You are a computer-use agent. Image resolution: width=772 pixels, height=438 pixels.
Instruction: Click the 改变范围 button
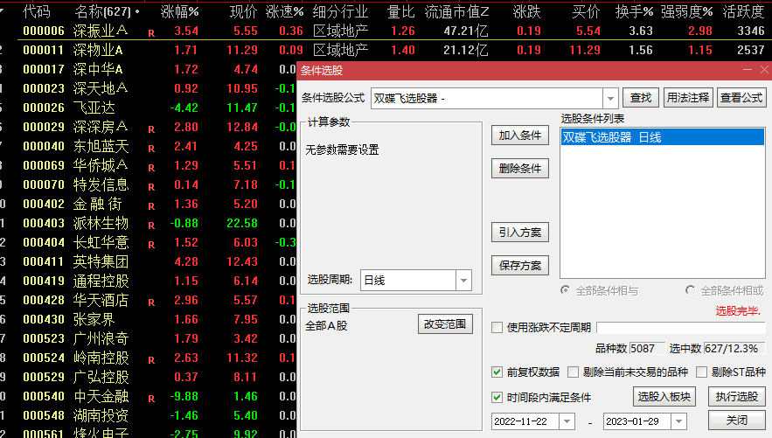point(445,323)
